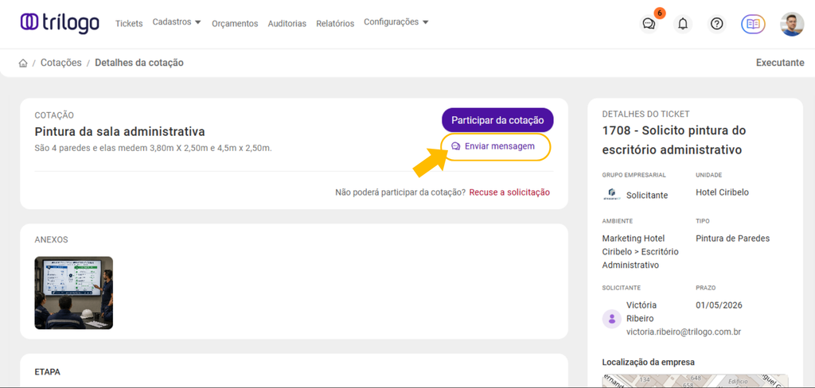Go to the Auditorias page

[x=287, y=24]
